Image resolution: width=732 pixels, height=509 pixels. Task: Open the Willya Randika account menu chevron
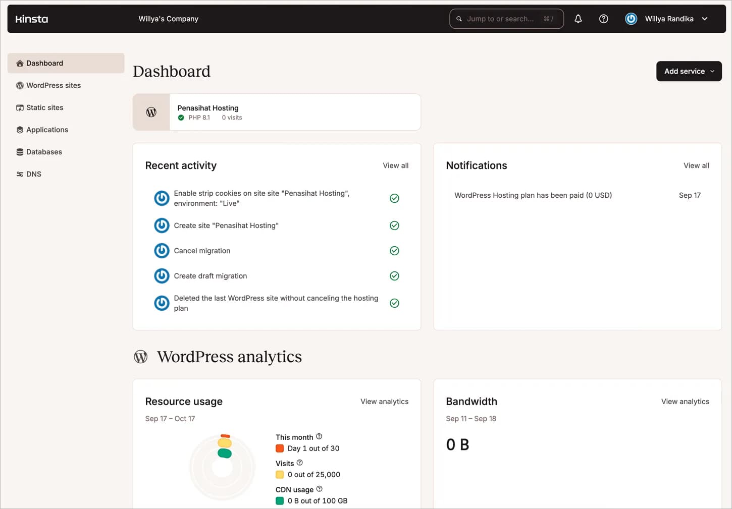point(705,19)
